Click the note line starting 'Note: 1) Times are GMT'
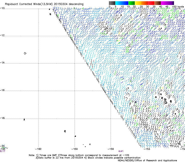Image resolution: width=185 pixels, height=162 pixels. pos(79,155)
